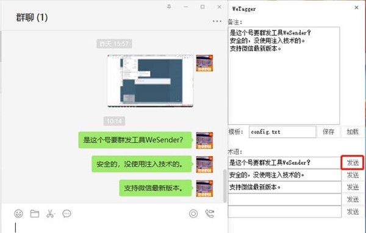Open the send file folder icon
Screen dimensions: 366x233
(x=35, y=214)
